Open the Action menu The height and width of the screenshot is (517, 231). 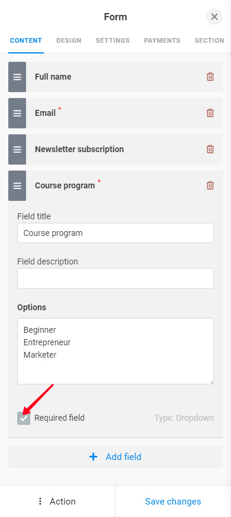(x=57, y=502)
